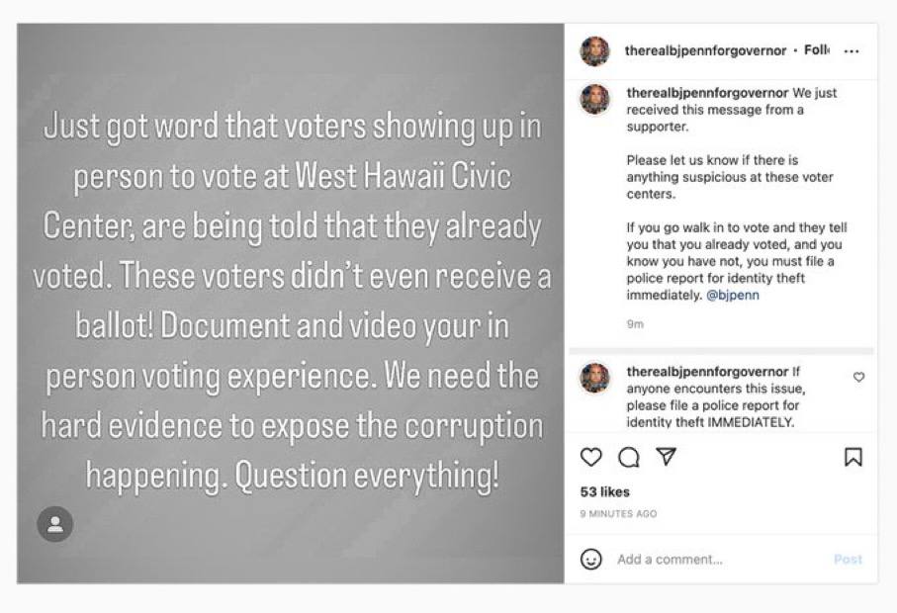Click tagged user icon on image
Viewport: 897px width, 613px height.
55,524
